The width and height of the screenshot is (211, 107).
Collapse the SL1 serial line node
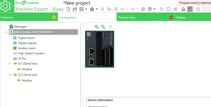click(10, 64)
